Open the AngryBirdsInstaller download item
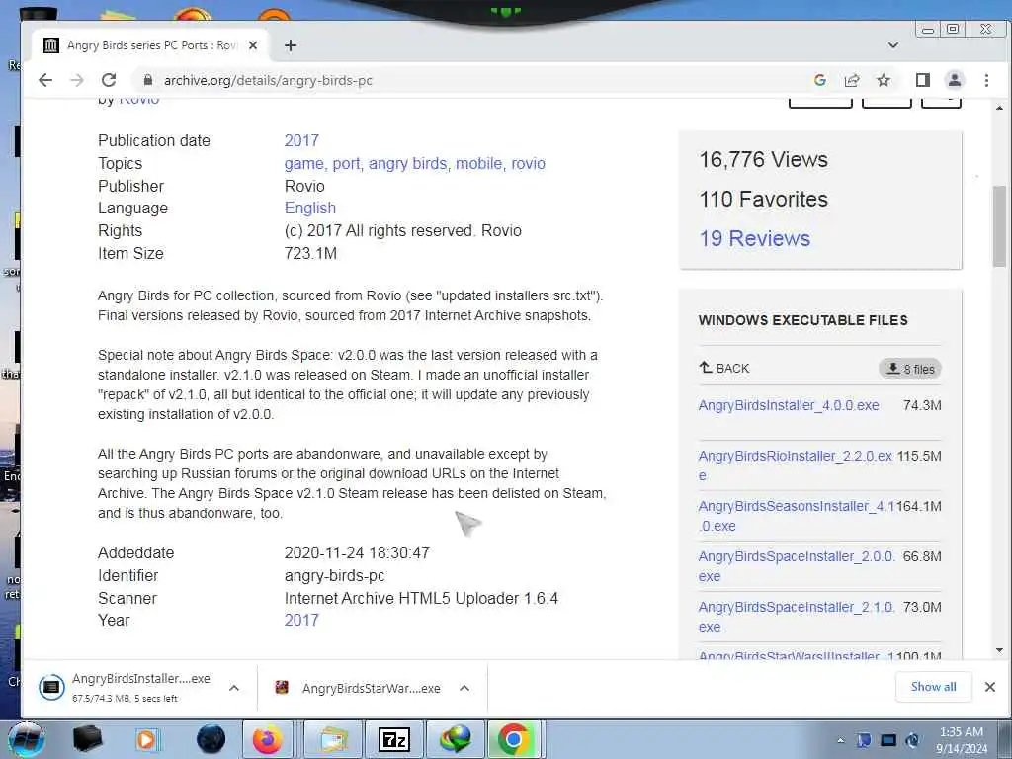Image resolution: width=1012 pixels, height=759 pixels. (x=126, y=687)
